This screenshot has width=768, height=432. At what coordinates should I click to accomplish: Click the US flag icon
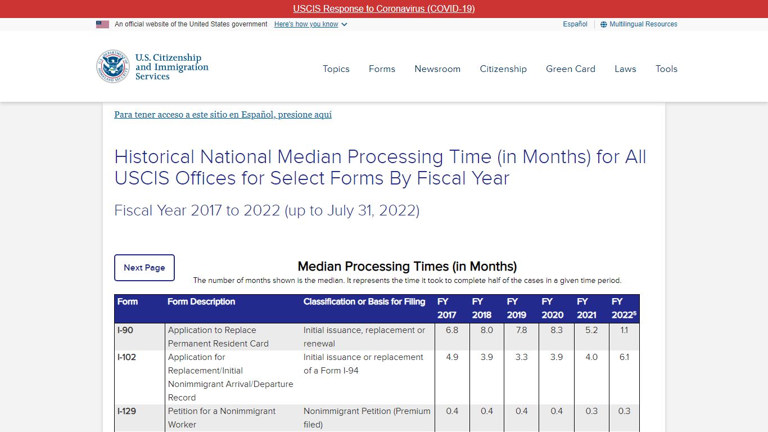coord(102,24)
